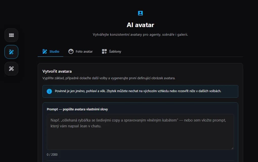
Task: Click the Povinné je jen jméno notice text
Action: (138, 91)
